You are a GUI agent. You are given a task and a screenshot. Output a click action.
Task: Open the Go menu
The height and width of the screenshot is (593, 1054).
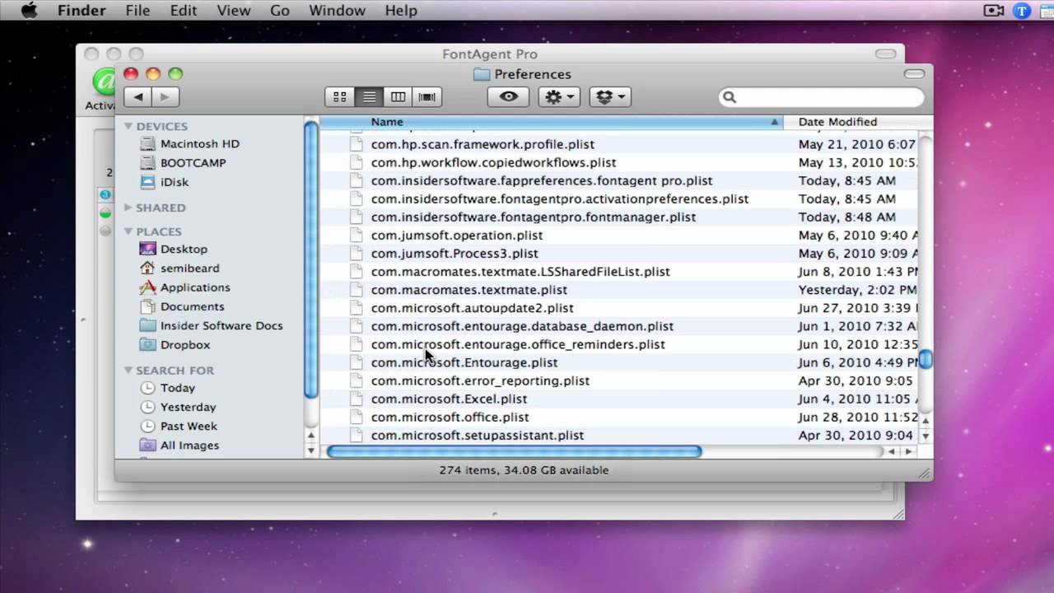click(x=280, y=11)
